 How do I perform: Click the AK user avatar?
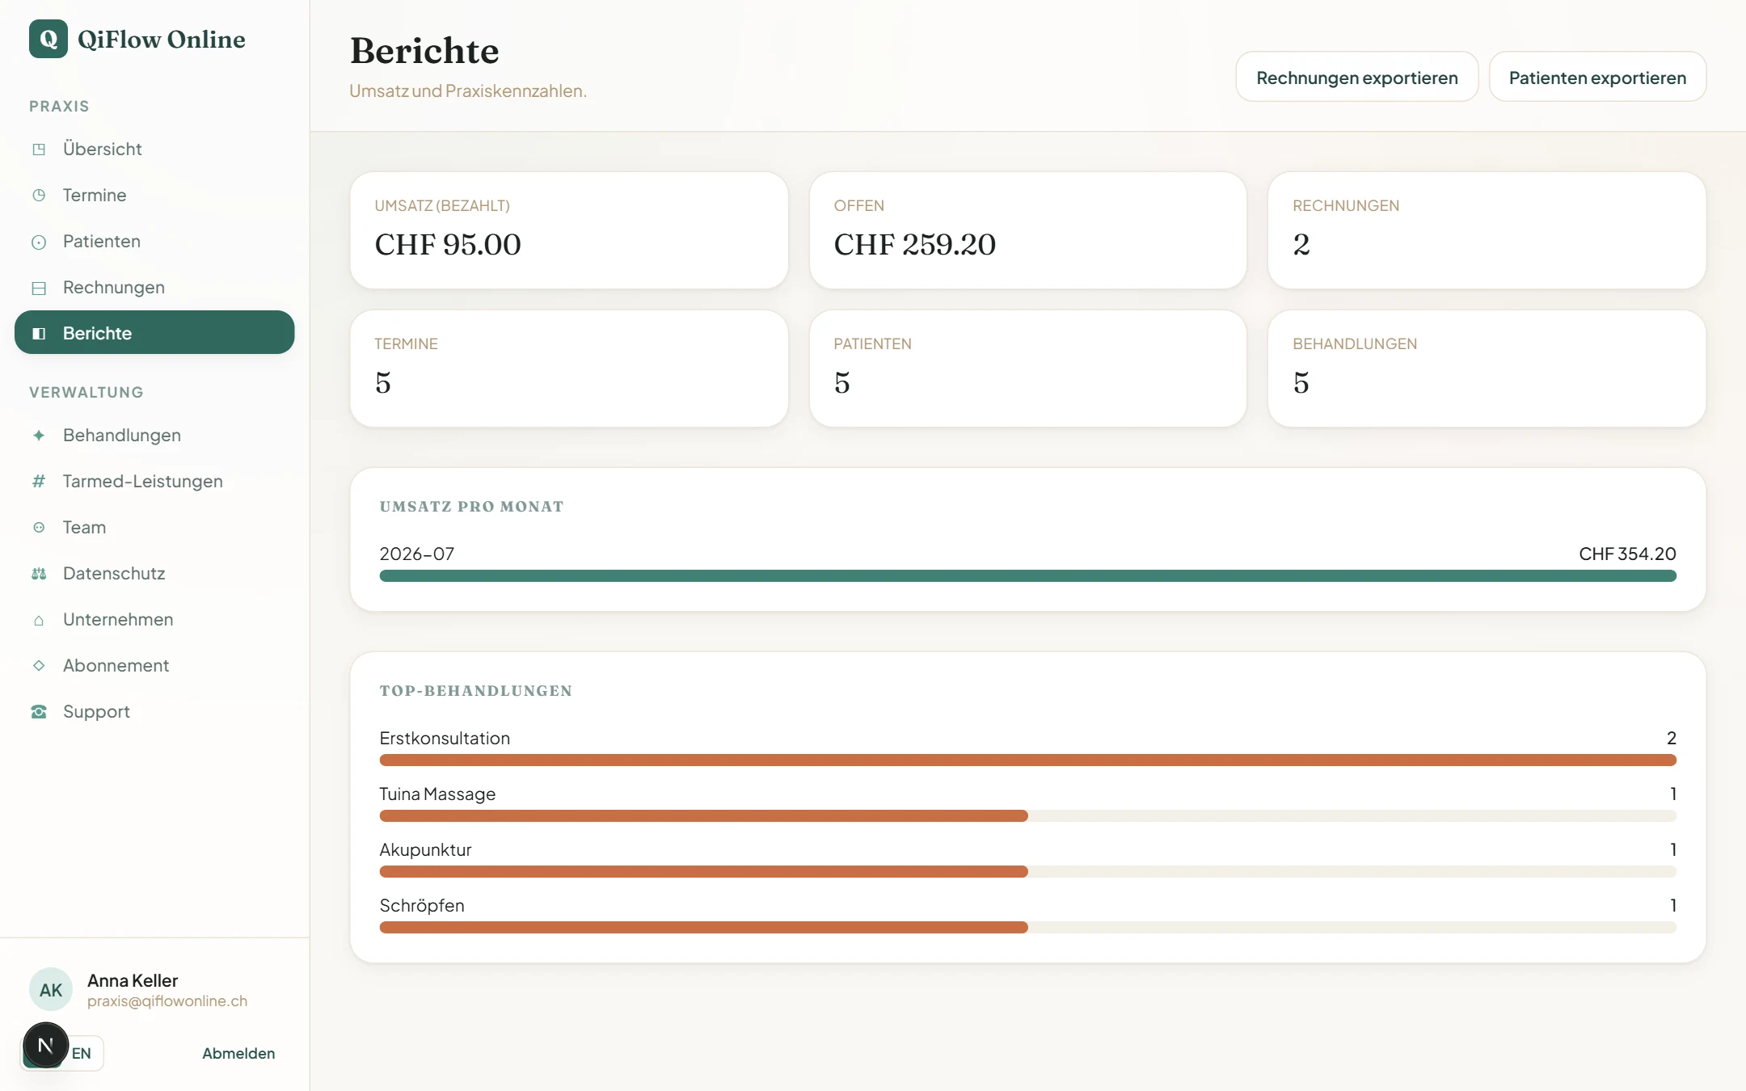click(x=51, y=989)
